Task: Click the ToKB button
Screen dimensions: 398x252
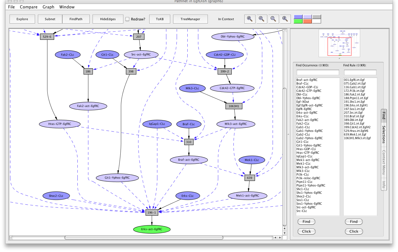Action: coord(160,19)
